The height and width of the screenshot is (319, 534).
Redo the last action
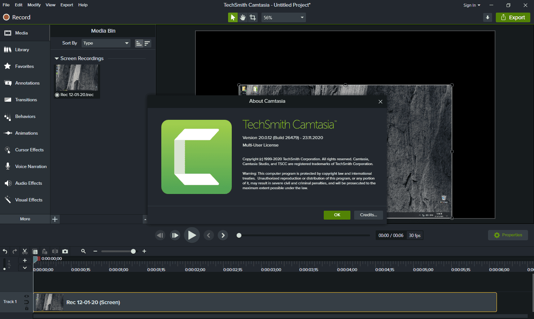point(15,251)
